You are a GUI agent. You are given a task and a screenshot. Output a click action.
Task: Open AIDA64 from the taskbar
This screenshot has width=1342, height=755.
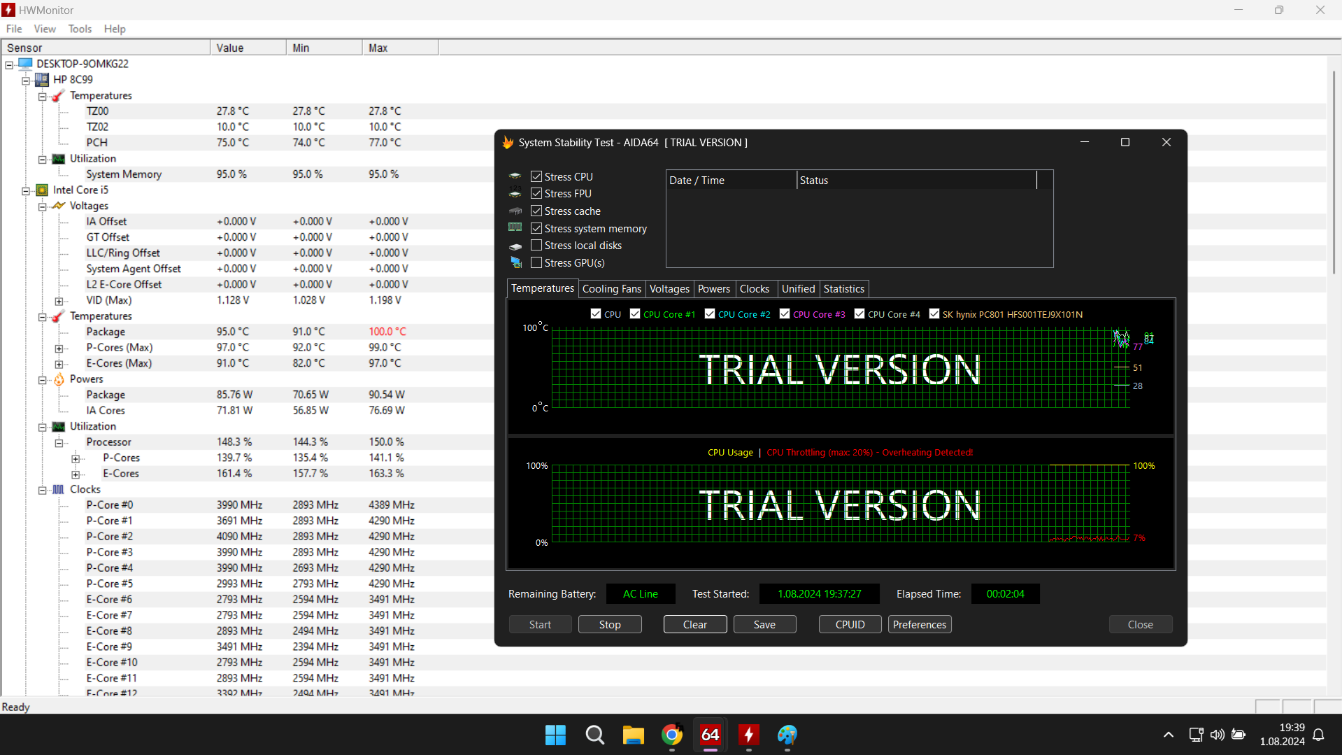point(710,735)
